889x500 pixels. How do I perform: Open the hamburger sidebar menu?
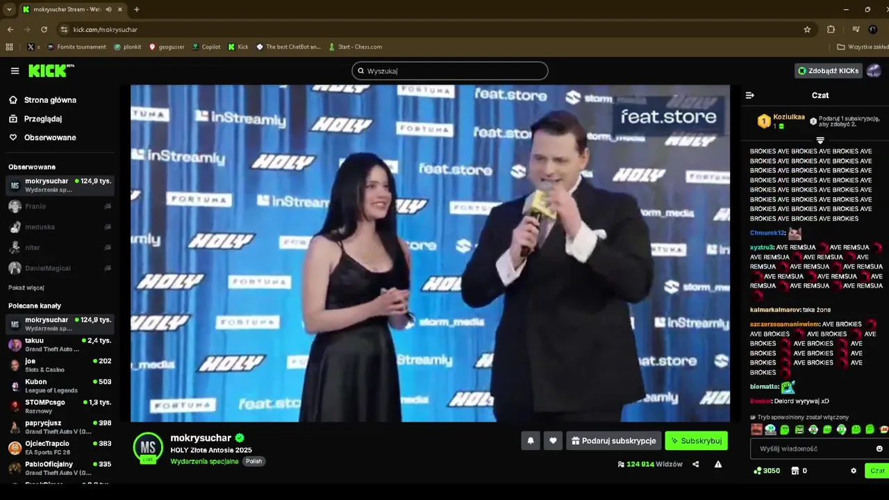(15, 71)
